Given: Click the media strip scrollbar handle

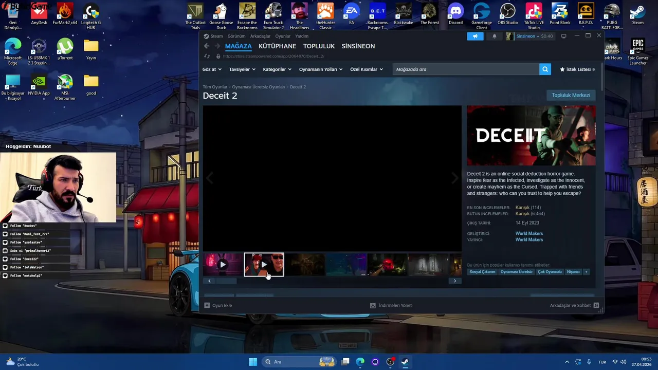Looking at the screenshot, I should pos(226,281).
